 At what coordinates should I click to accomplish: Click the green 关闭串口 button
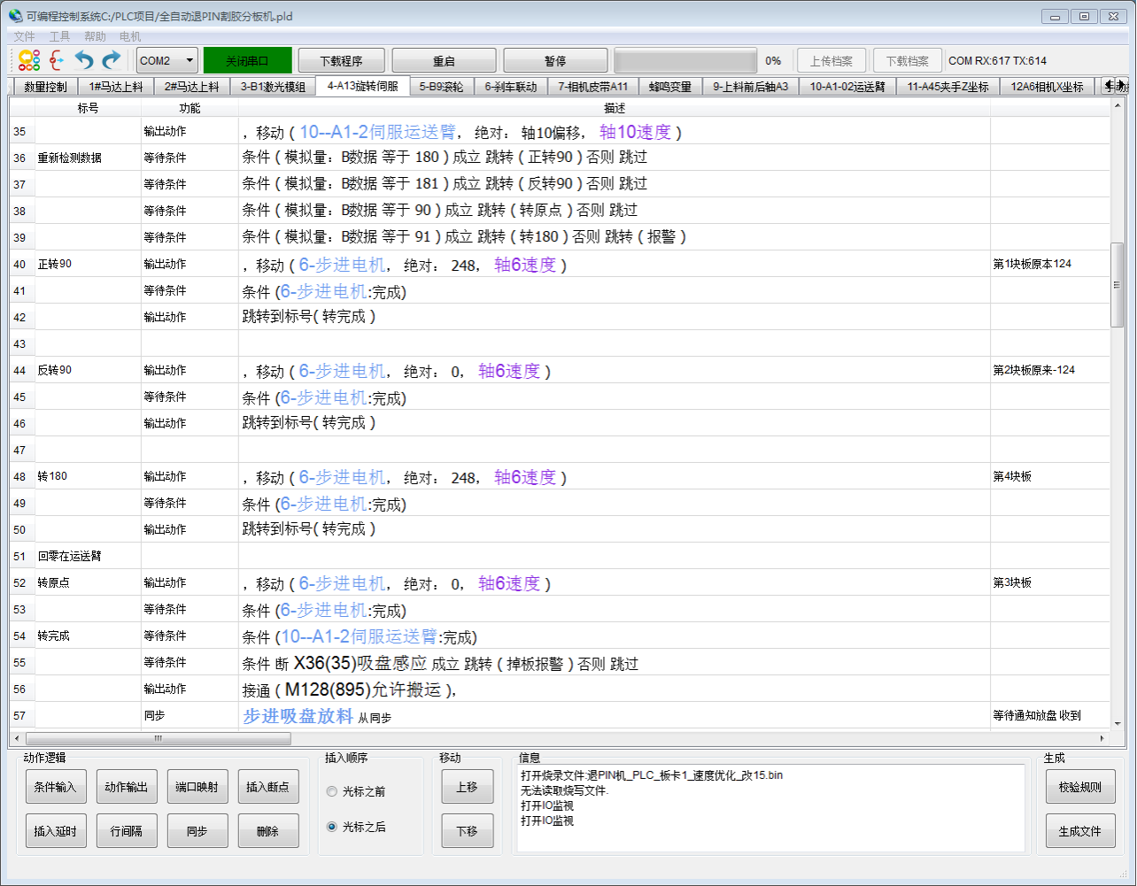[247, 61]
